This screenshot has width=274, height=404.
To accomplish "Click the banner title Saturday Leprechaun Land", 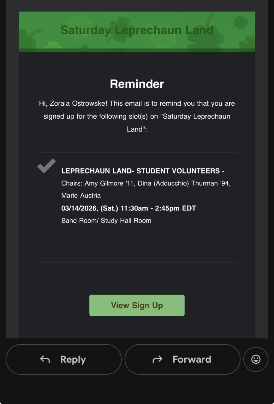I will [137, 30].
